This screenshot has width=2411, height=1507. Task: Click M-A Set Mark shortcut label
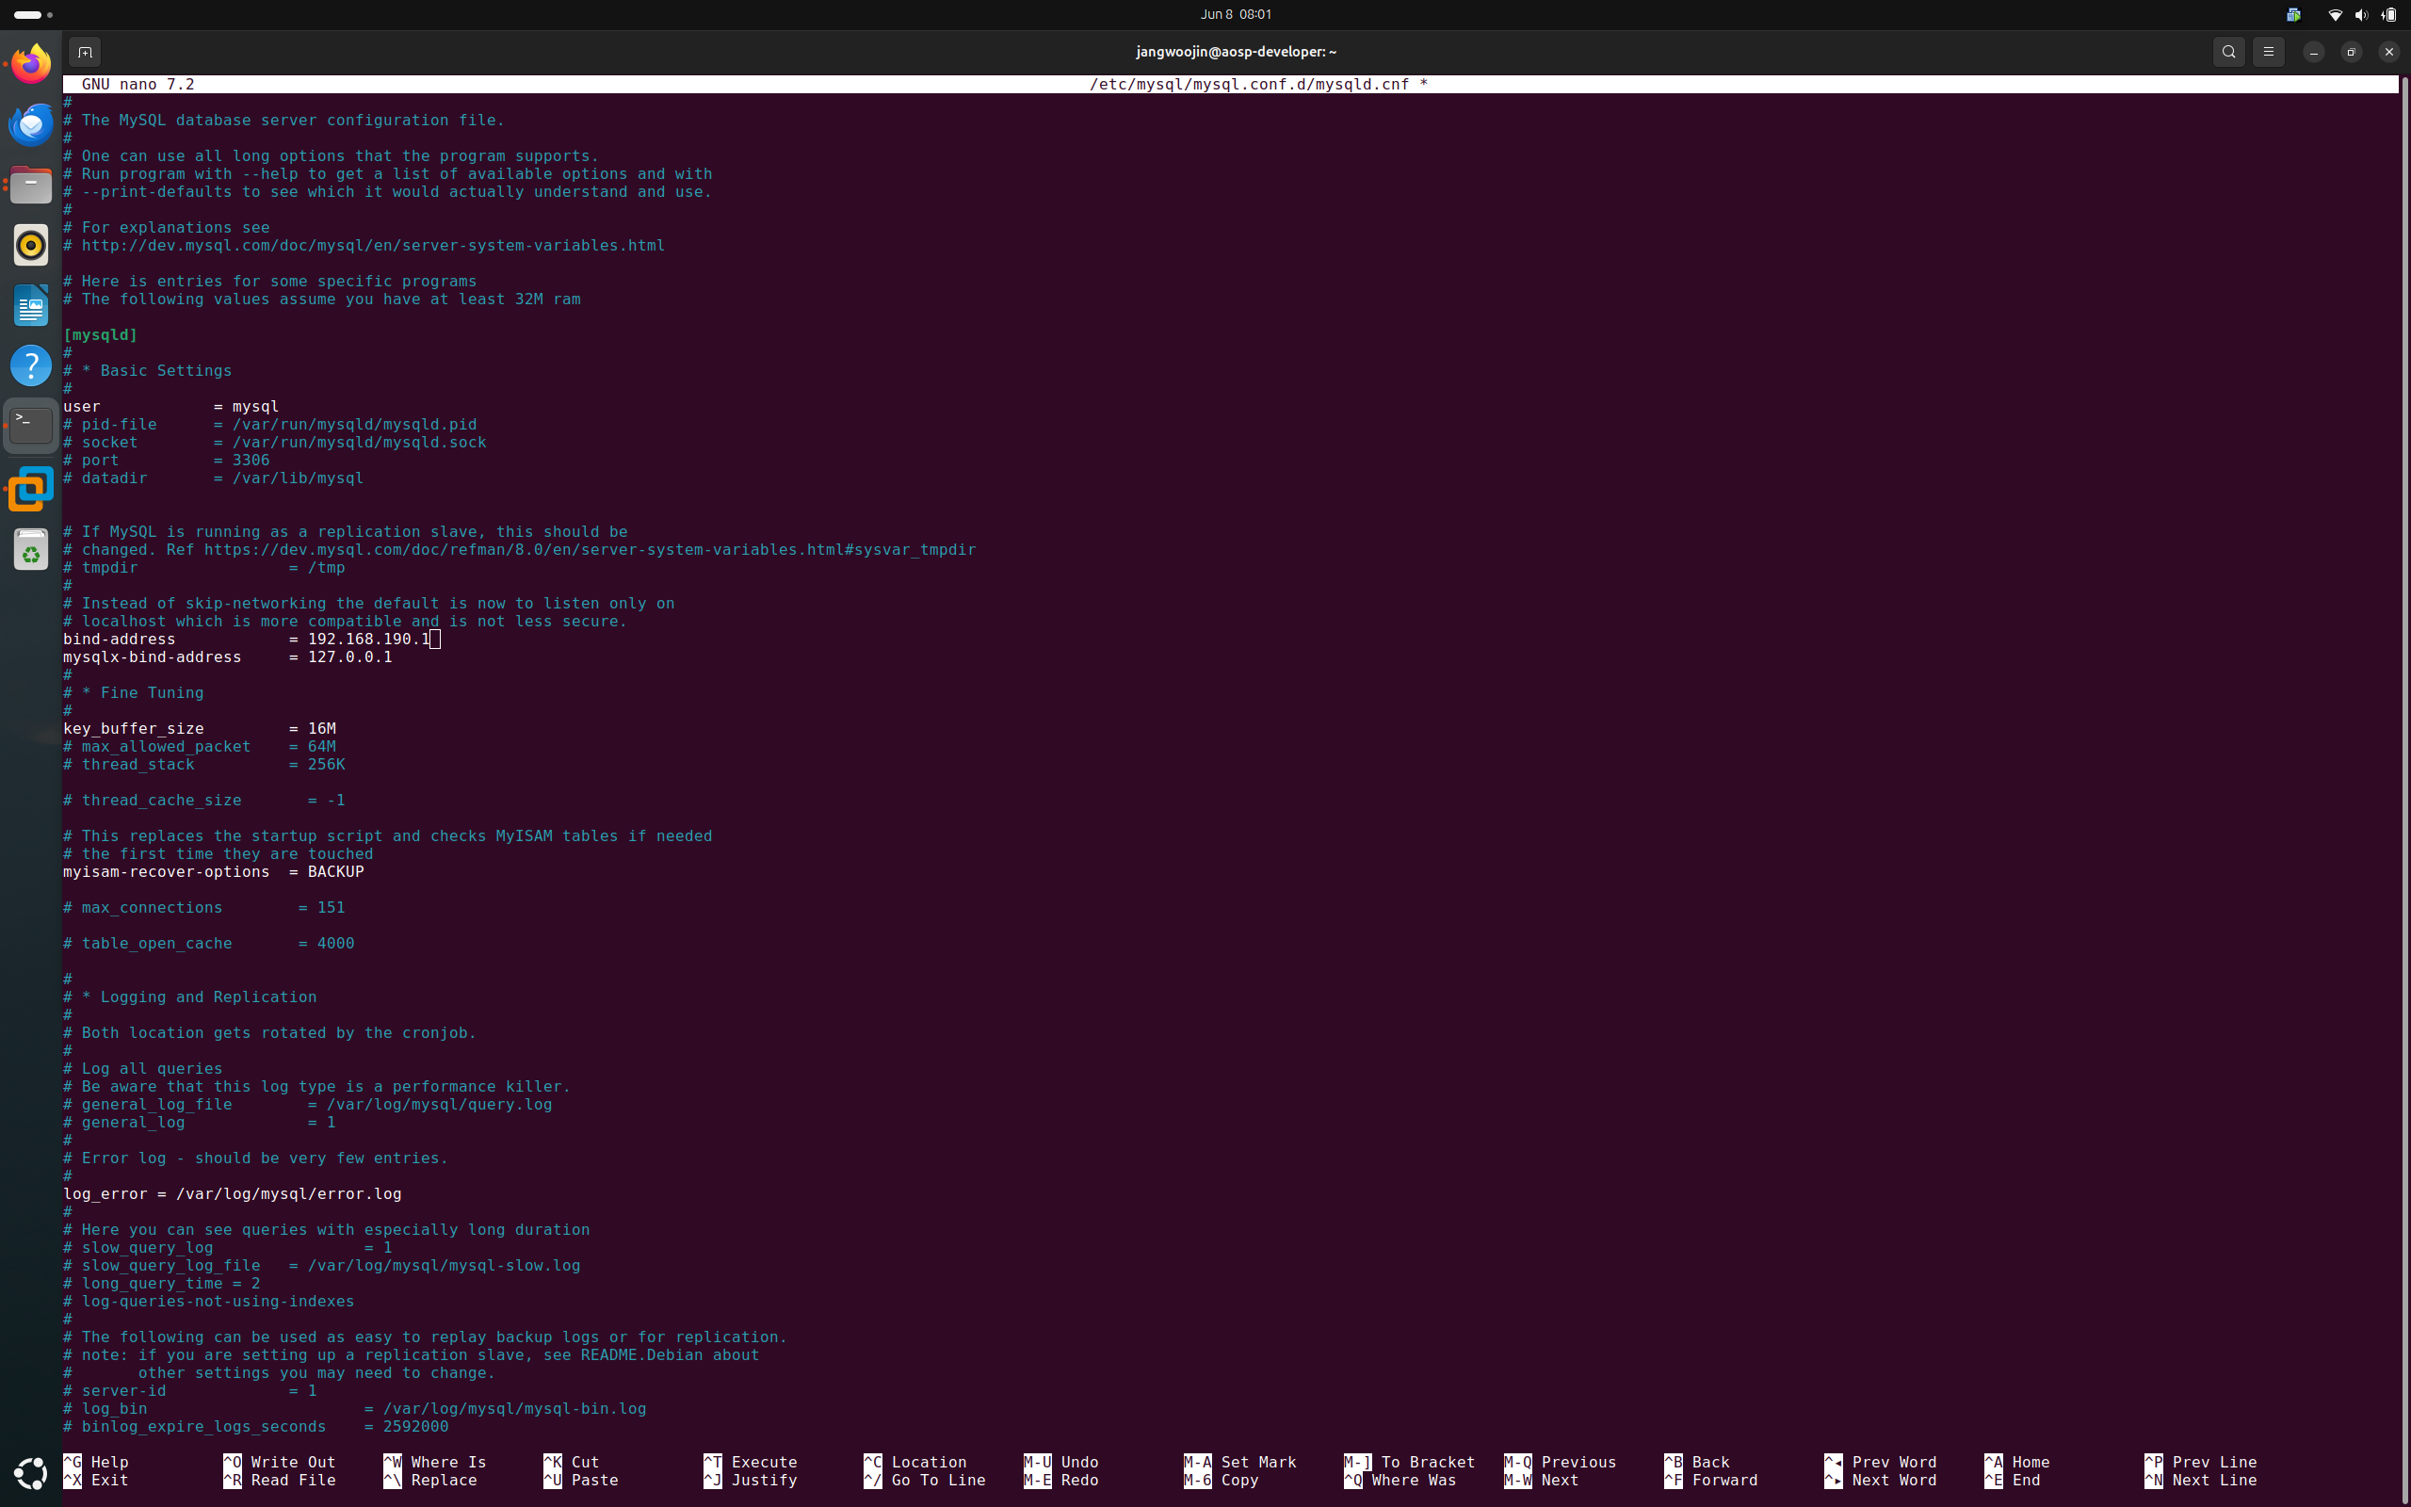pos(1240,1462)
